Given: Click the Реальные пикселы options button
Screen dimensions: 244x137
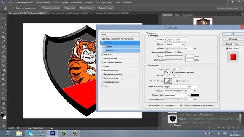Looking at the screenshot, I should coord(51,8).
